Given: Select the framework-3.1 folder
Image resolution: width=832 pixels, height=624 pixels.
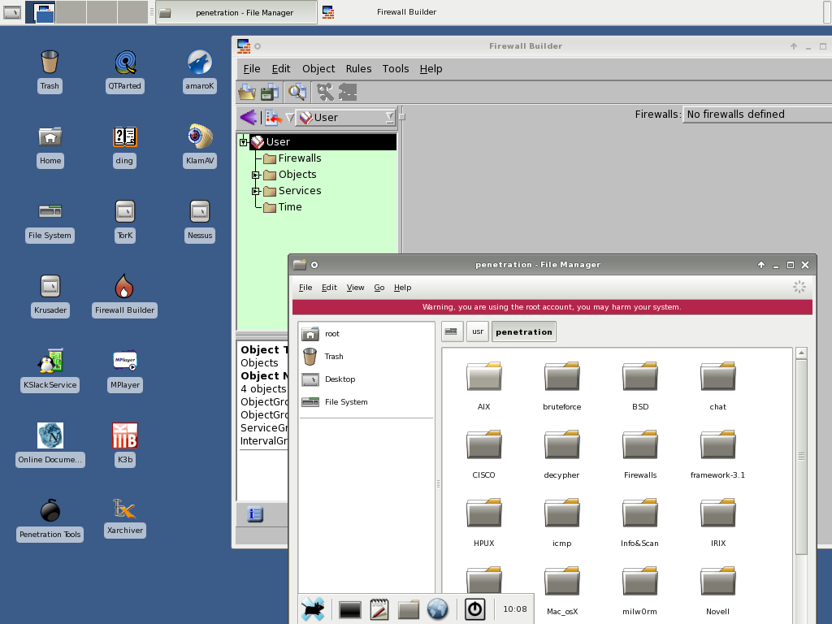Looking at the screenshot, I should [x=718, y=453].
